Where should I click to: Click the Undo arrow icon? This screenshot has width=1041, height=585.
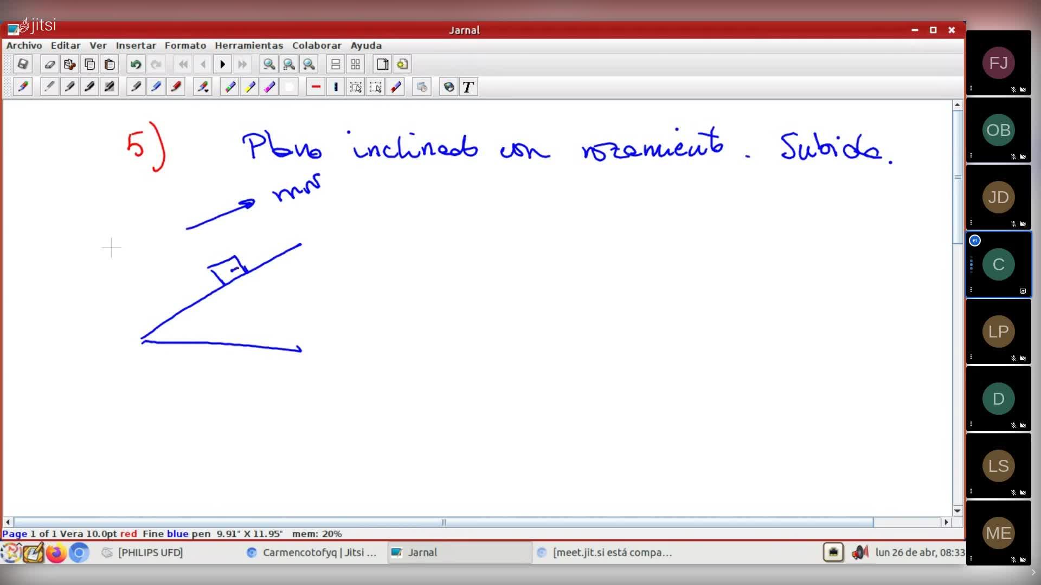(x=136, y=64)
